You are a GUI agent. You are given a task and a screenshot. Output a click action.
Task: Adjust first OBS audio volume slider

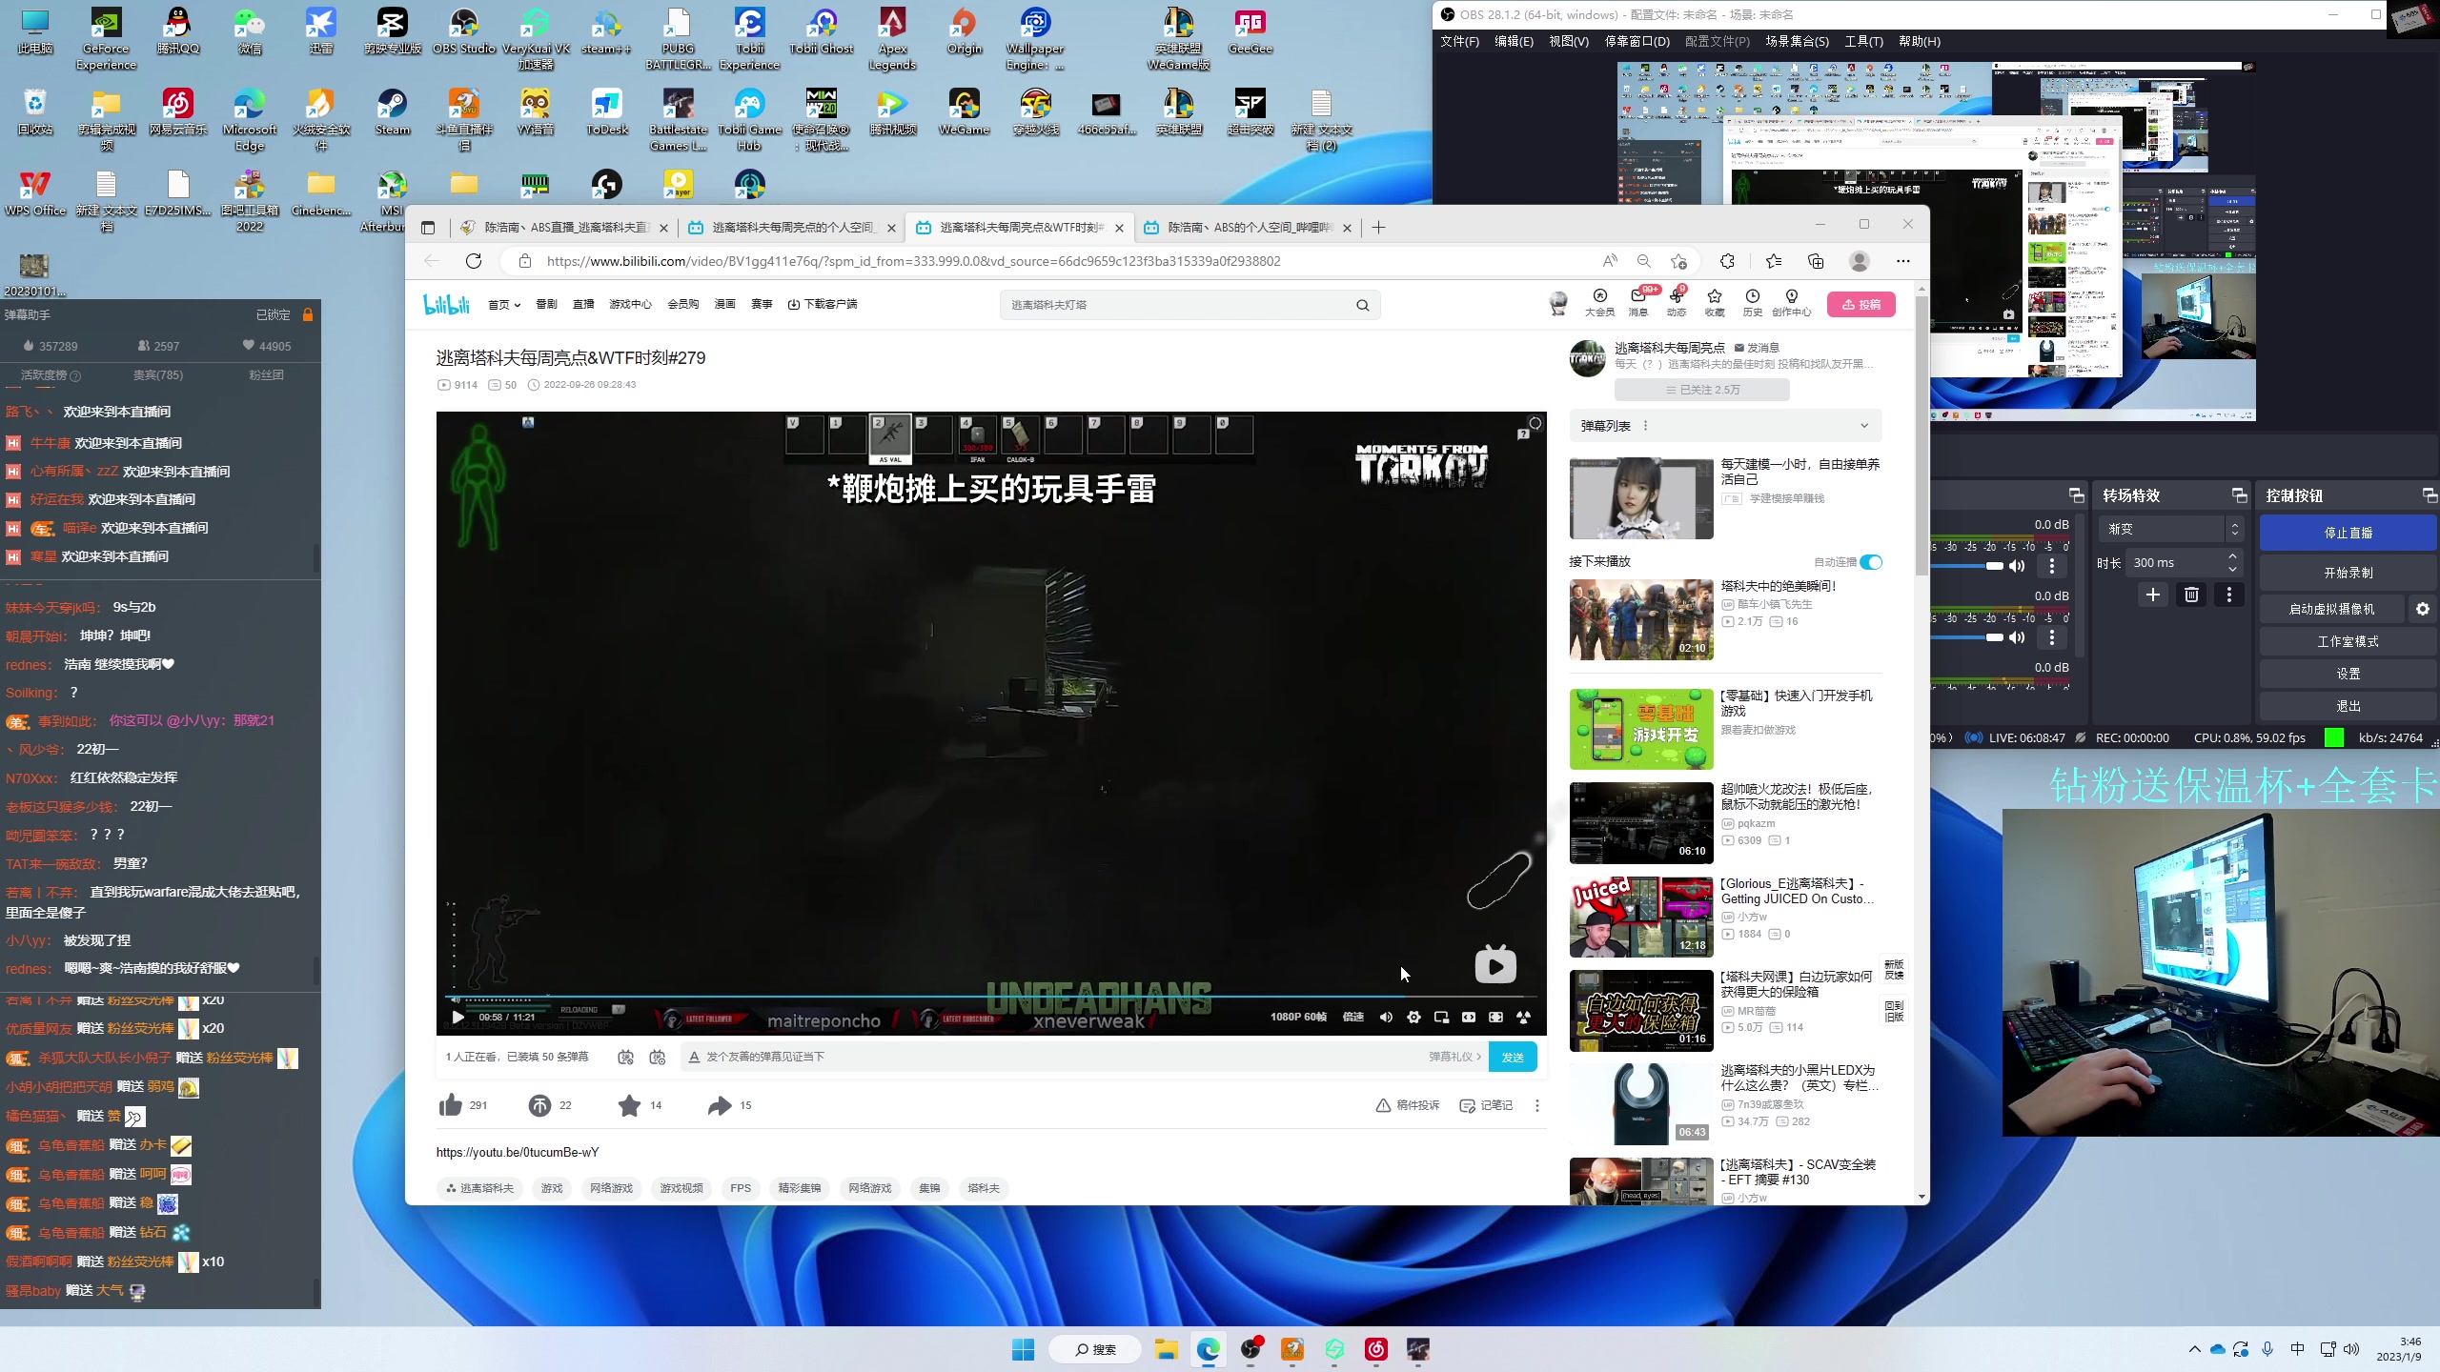1967,566
